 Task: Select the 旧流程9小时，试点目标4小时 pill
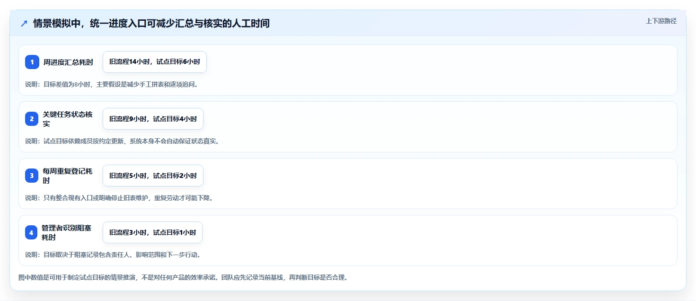[x=153, y=119]
